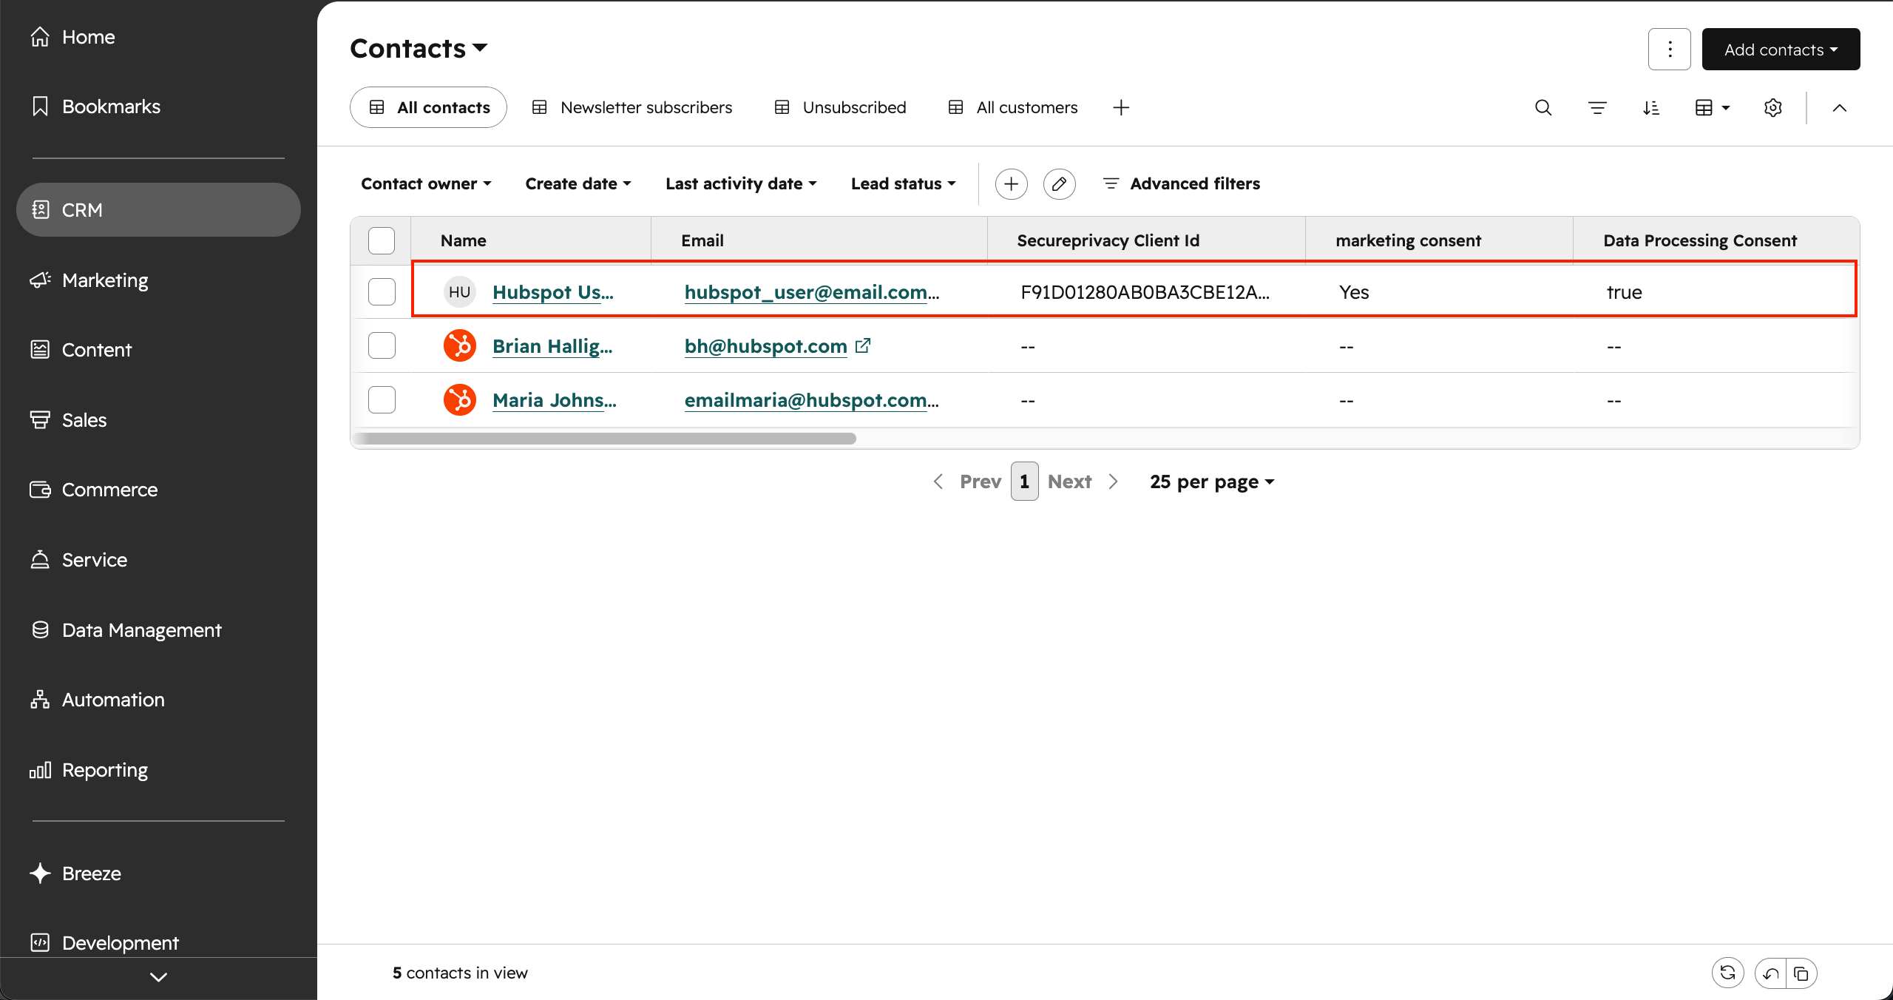
Task: Click the refresh icon at bottom right
Action: point(1727,973)
